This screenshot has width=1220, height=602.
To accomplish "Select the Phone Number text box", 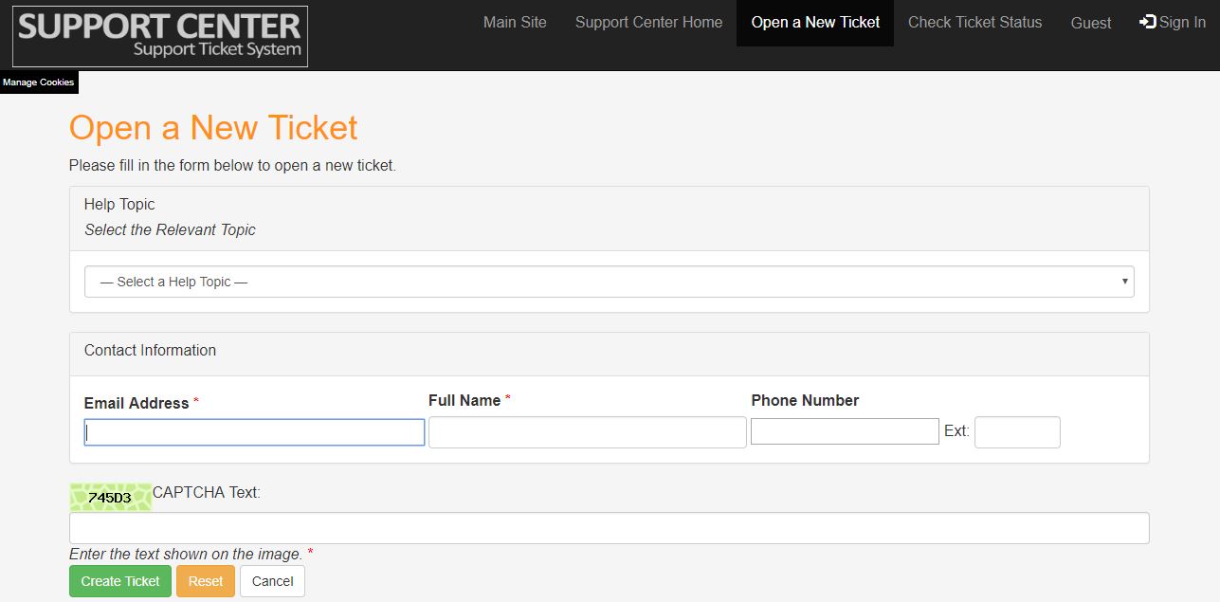I will pos(845,431).
